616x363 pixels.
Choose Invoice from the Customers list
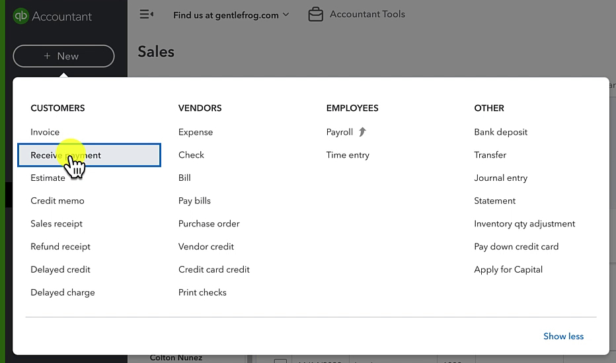45,132
